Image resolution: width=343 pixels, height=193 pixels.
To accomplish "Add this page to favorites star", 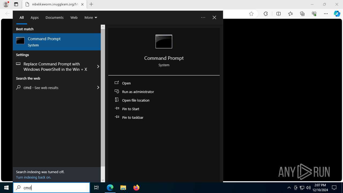I will (x=251, y=14).
